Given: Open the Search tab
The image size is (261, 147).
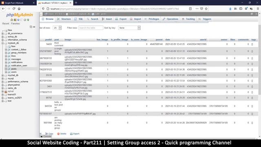Looking at the screenshot, I should 93,19.
